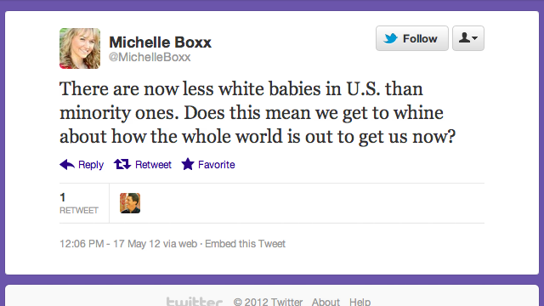Open Michelle Boxx's profile picture

(x=80, y=48)
